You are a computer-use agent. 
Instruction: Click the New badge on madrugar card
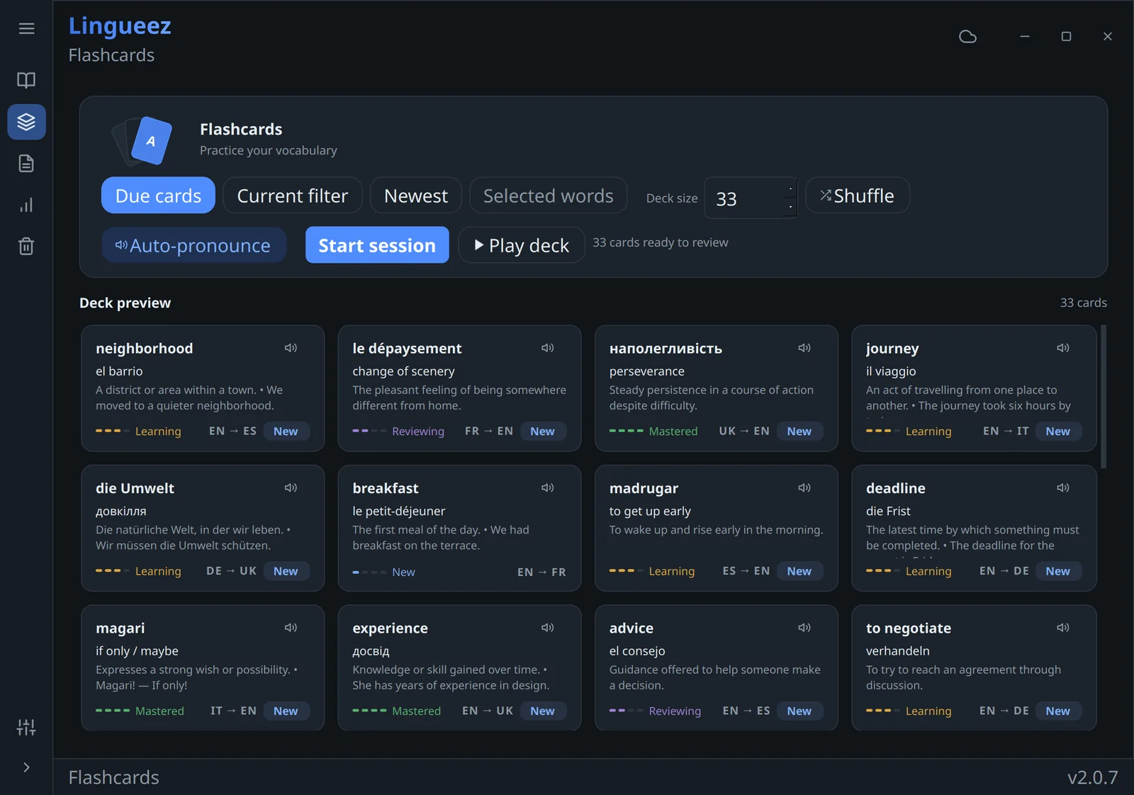point(799,571)
